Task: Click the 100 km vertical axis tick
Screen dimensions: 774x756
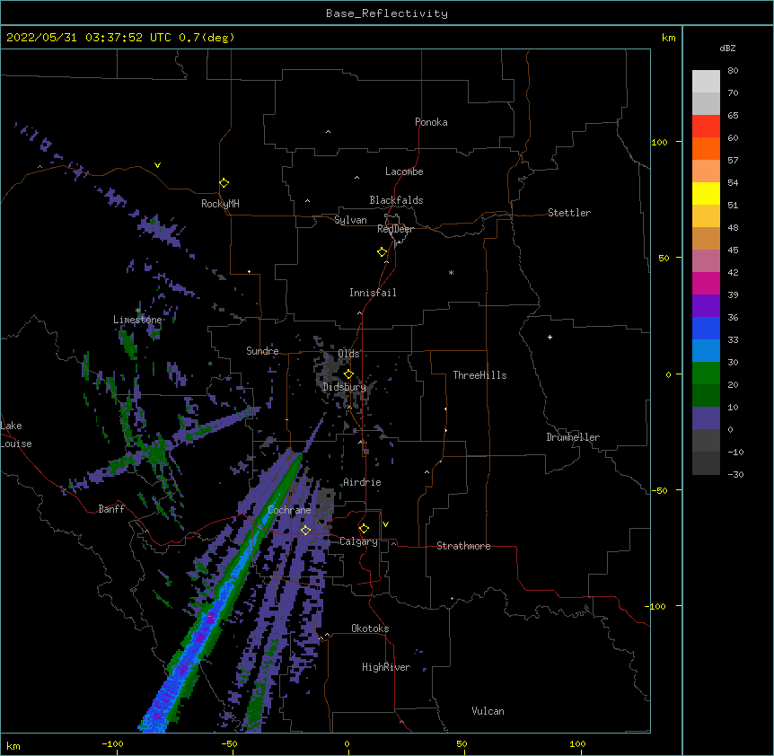Action: [659, 142]
